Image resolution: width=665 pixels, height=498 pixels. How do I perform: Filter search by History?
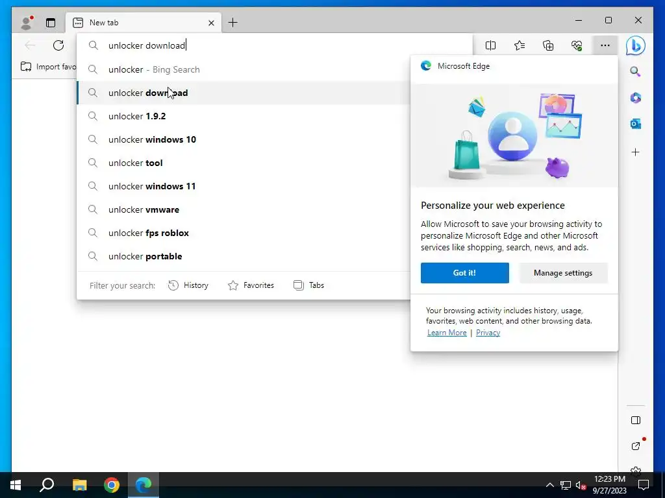(x=188, y=285)
